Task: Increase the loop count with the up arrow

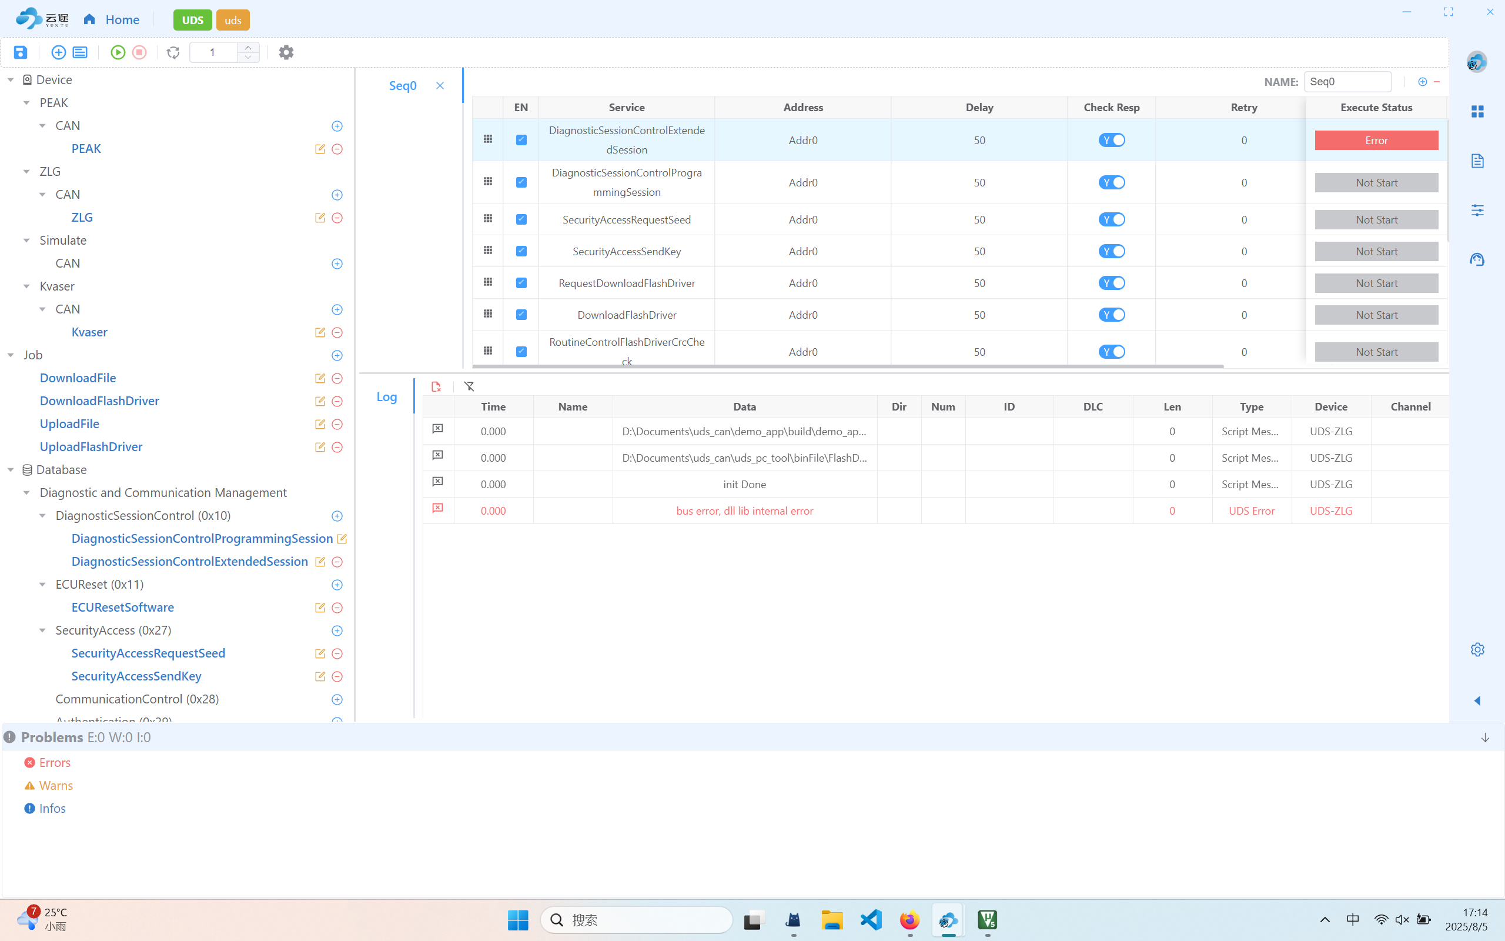Action: point(248,47)
